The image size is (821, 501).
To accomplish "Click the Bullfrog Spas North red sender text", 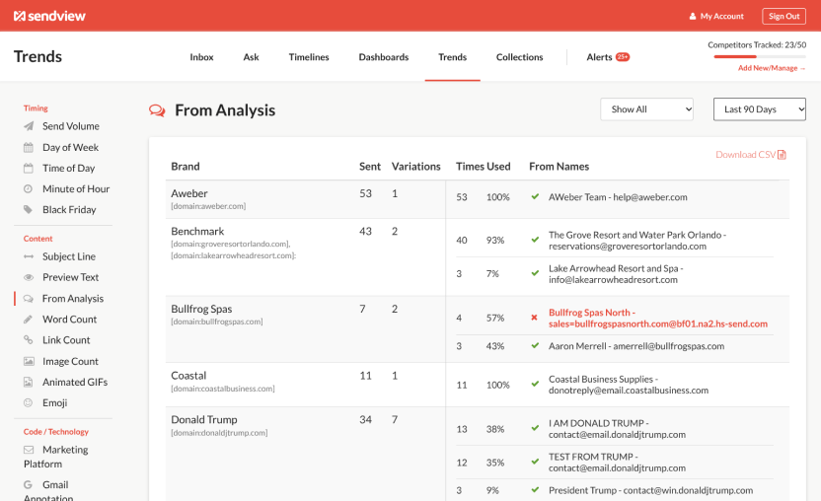I will (x=658, y=319).
